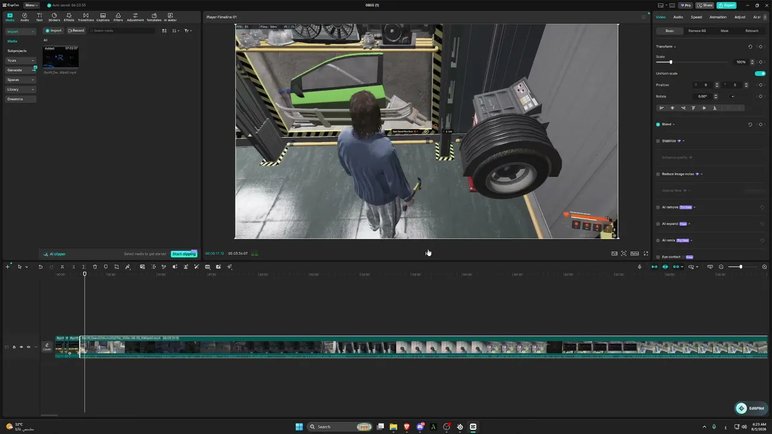Select the Remove BG subtab
772x434 pixels.
[x=697, y=31]
